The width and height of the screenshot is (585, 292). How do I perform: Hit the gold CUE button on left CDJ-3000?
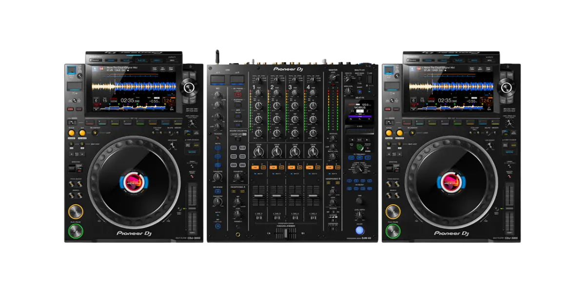(76, 211)
